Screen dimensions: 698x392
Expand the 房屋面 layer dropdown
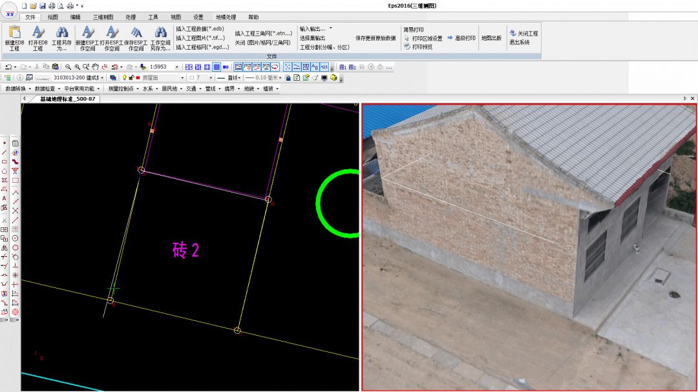[182, 78]
